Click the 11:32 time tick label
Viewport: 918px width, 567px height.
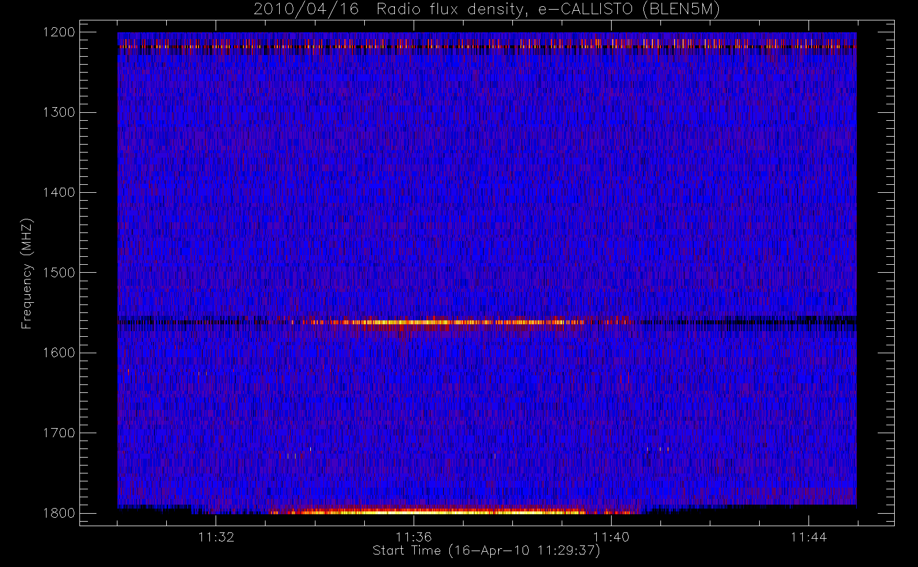pyautogui.click(x=216, y=537)
